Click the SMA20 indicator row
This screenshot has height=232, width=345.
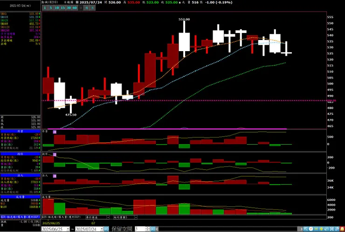pyautogui.click(x=20, y=20)
